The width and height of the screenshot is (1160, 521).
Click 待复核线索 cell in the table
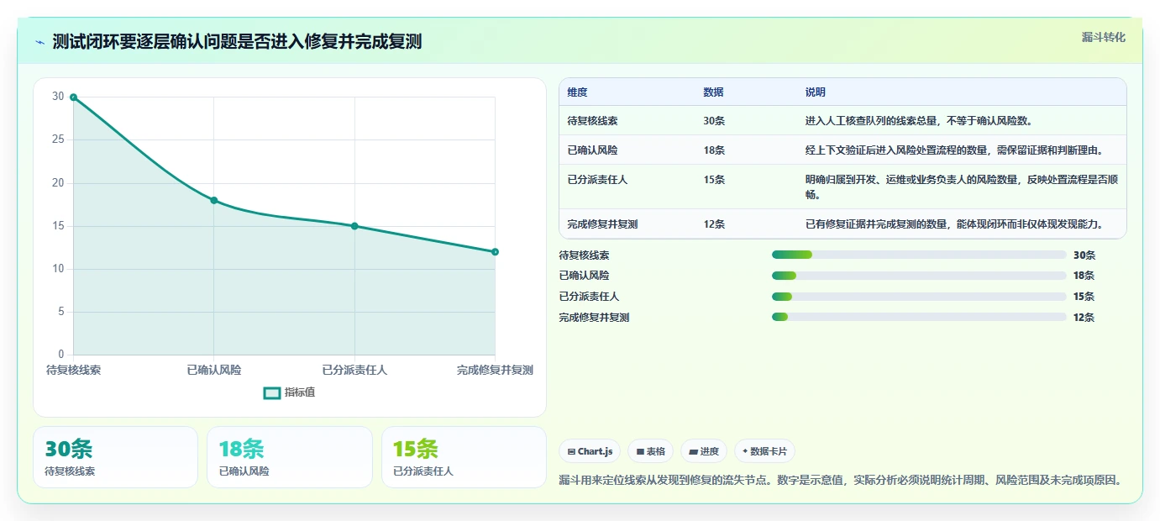[592, 121]
